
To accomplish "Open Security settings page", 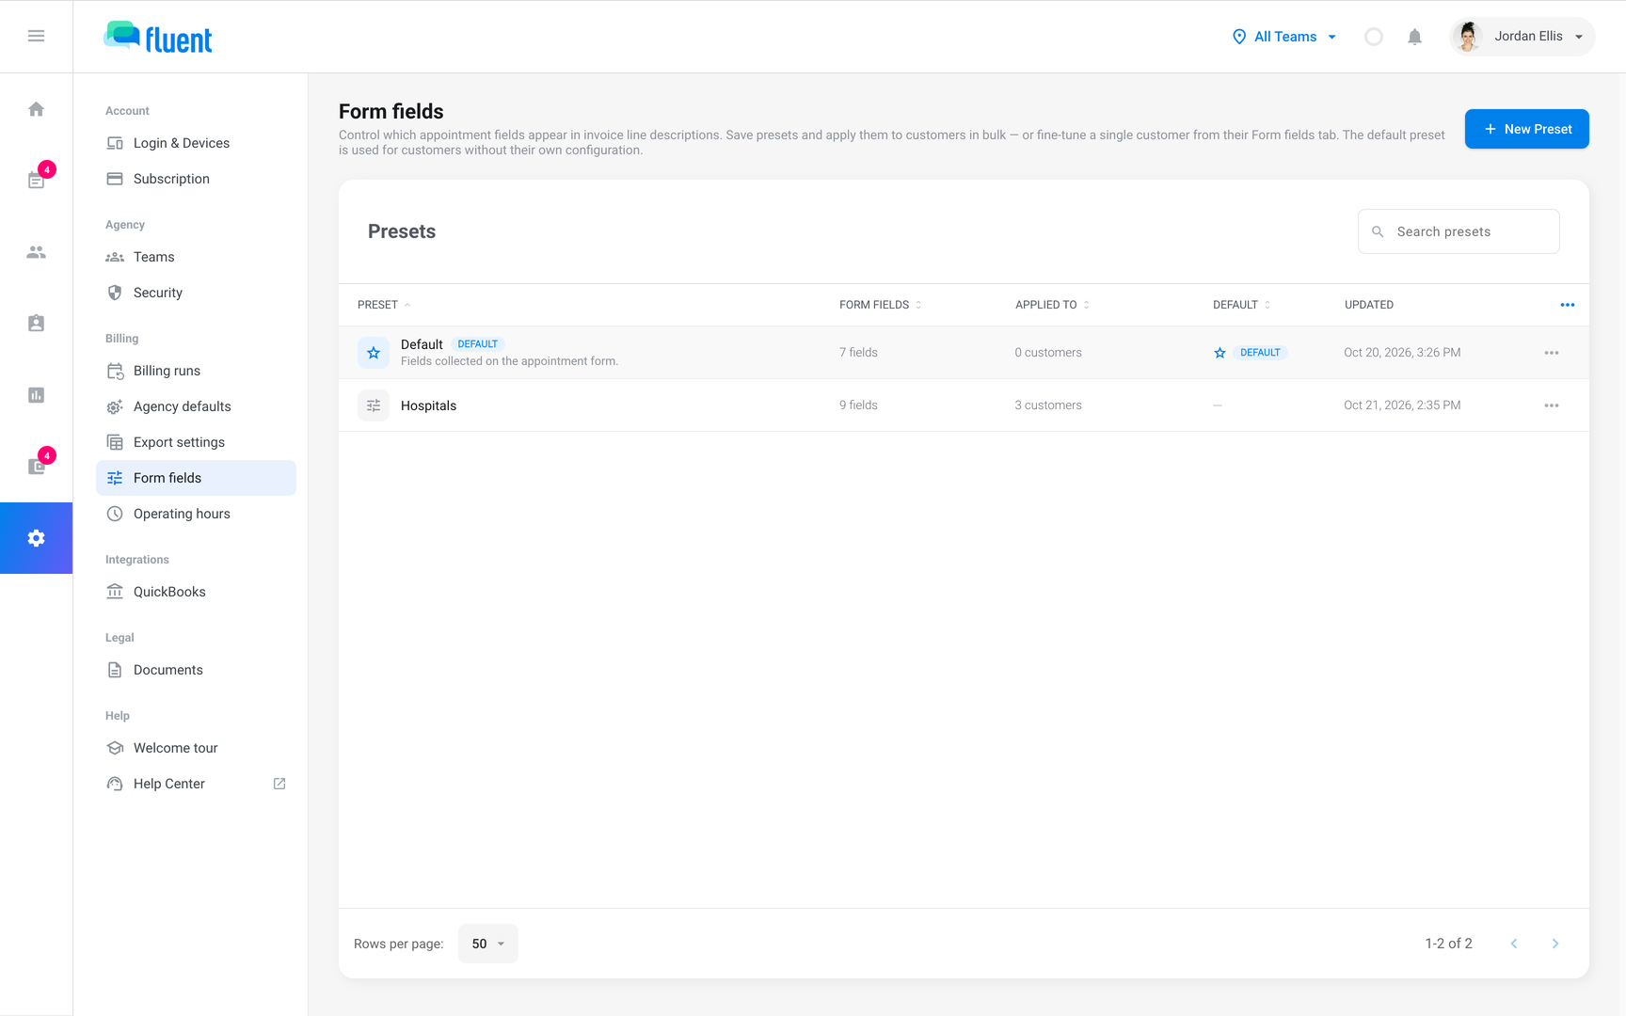I will [196, 293].
